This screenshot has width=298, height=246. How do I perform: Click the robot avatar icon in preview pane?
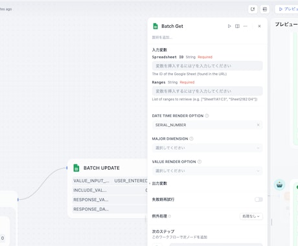(279, 184)
